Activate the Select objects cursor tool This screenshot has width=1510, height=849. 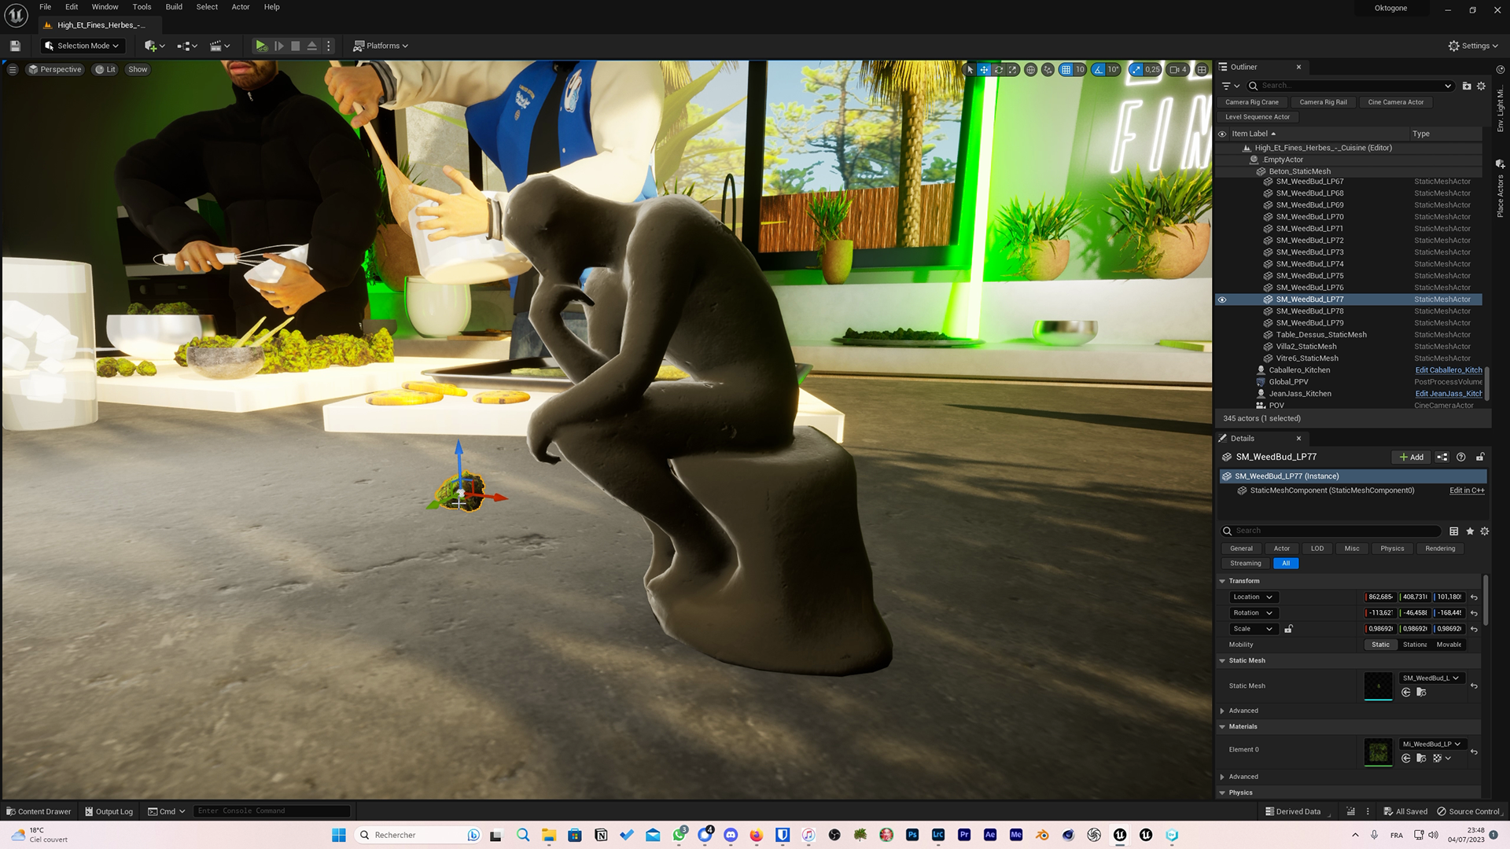(x=970, y=69)
